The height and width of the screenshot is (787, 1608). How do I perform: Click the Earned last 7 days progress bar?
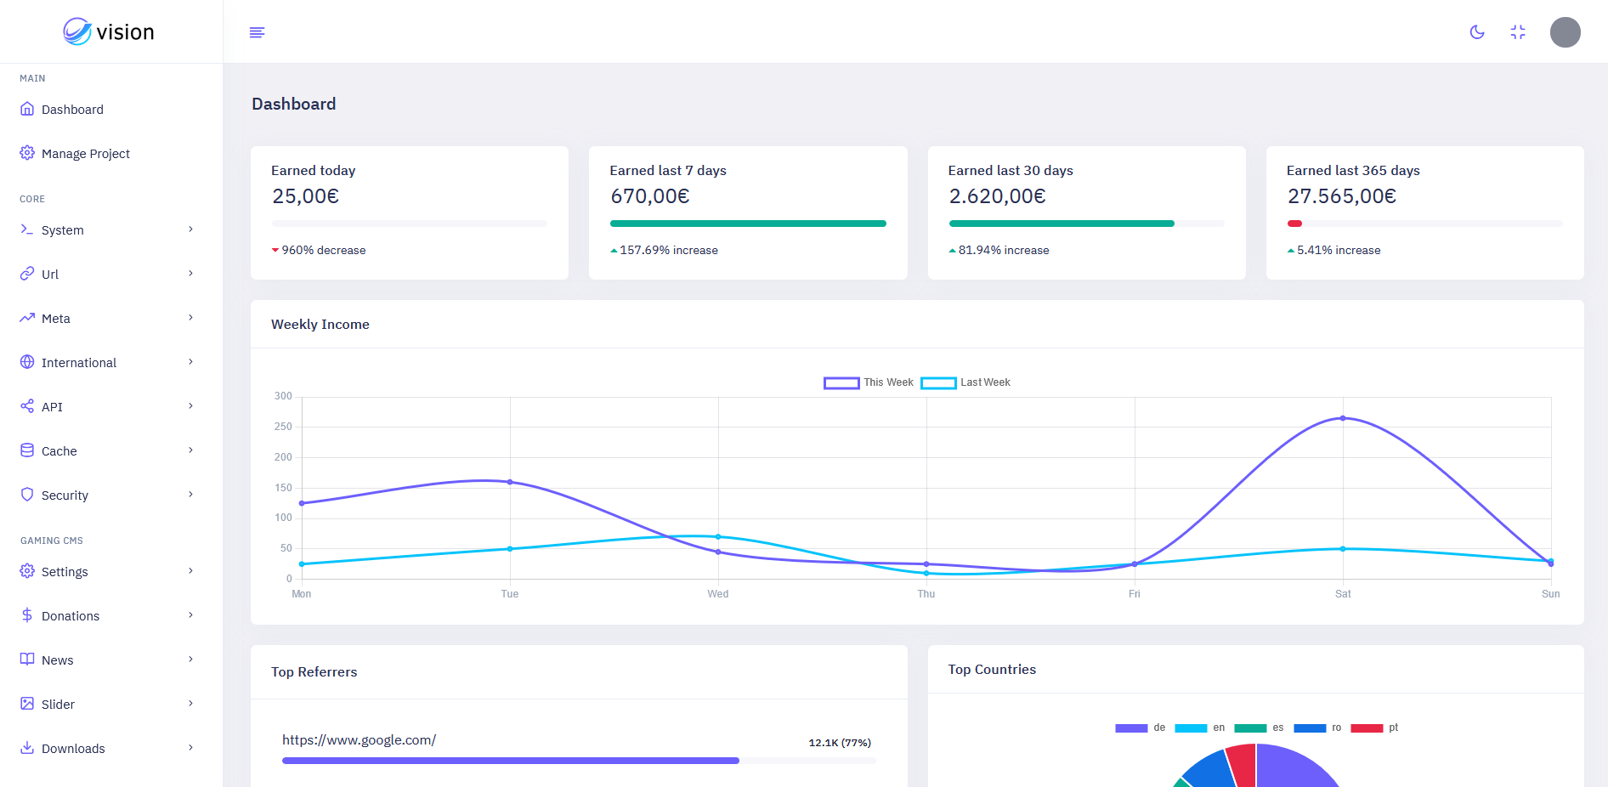coord(748,224)
